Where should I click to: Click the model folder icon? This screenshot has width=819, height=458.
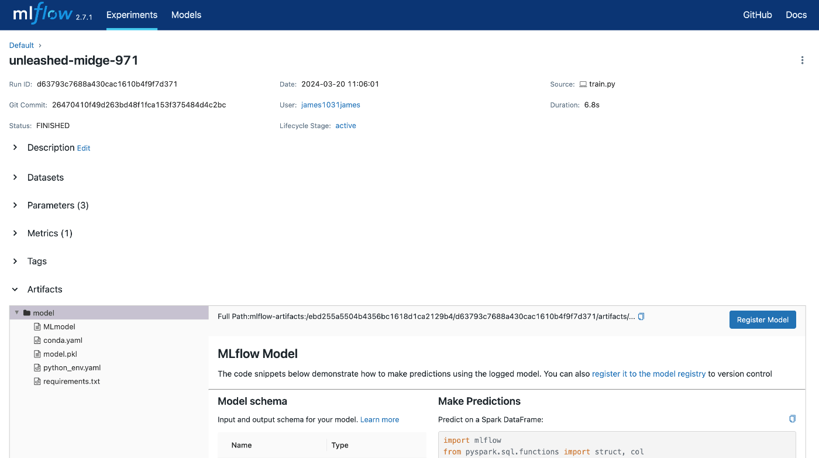point(27,313)
